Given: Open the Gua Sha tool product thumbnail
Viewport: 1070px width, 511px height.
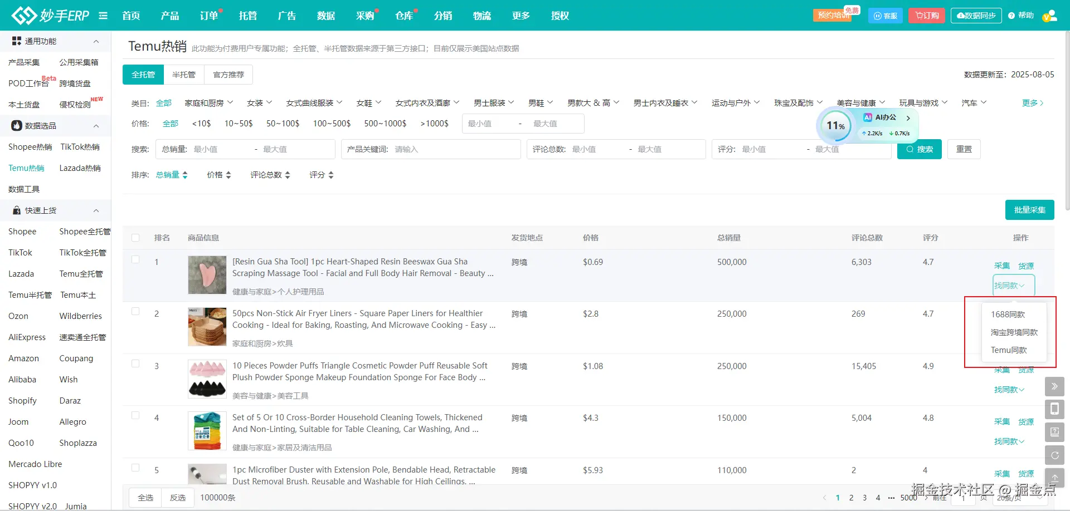Looking at the screenshot, I should click(207, 275).
